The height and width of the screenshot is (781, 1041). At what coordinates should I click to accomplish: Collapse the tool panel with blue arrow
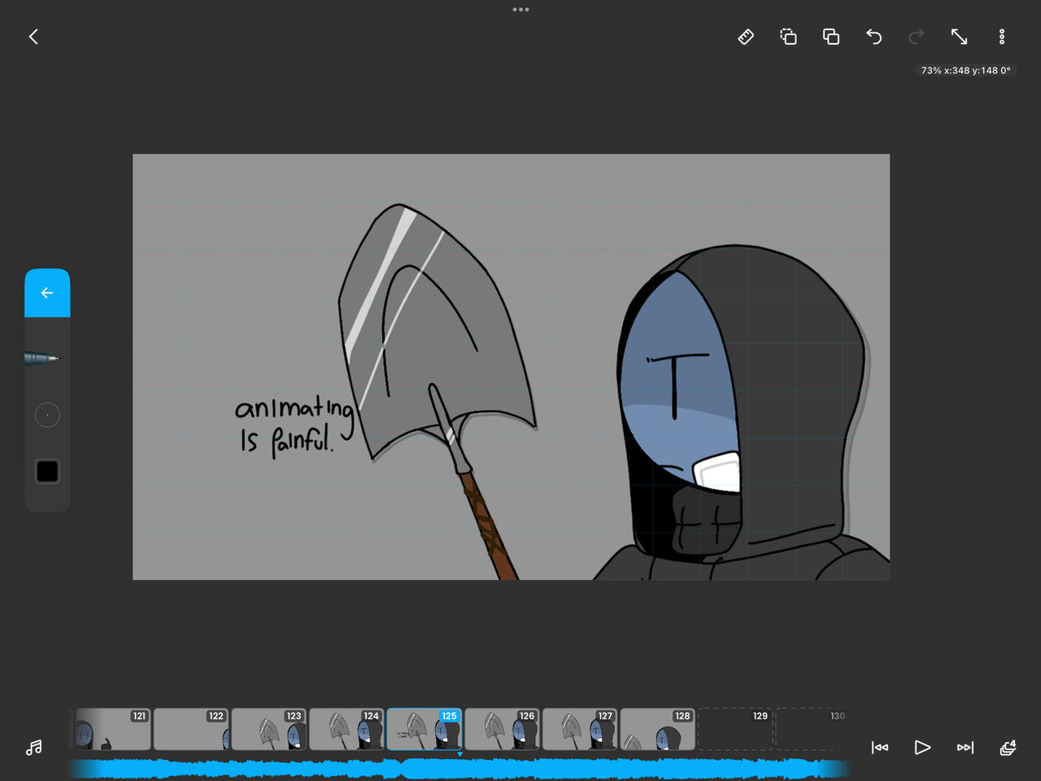click(47, 293)
